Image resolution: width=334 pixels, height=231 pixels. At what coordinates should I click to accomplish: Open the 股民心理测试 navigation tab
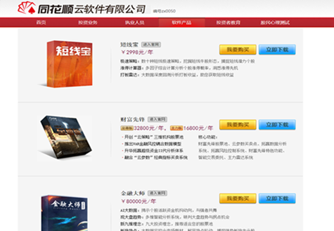[x=275, y=22]
